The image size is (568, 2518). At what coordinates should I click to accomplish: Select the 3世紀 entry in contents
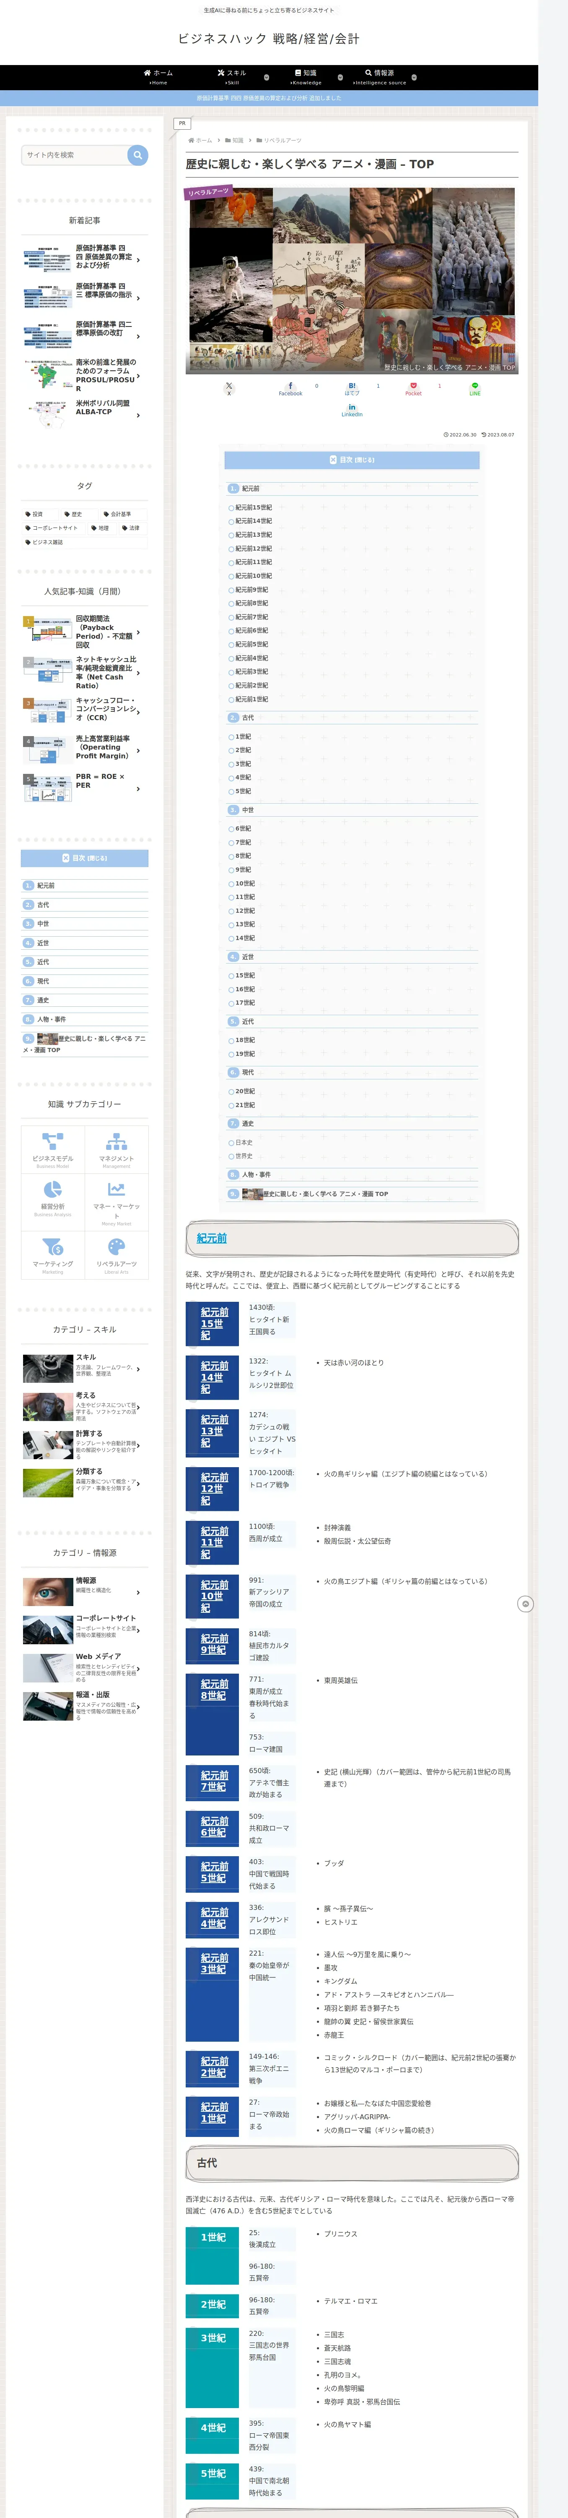[243, 764]
